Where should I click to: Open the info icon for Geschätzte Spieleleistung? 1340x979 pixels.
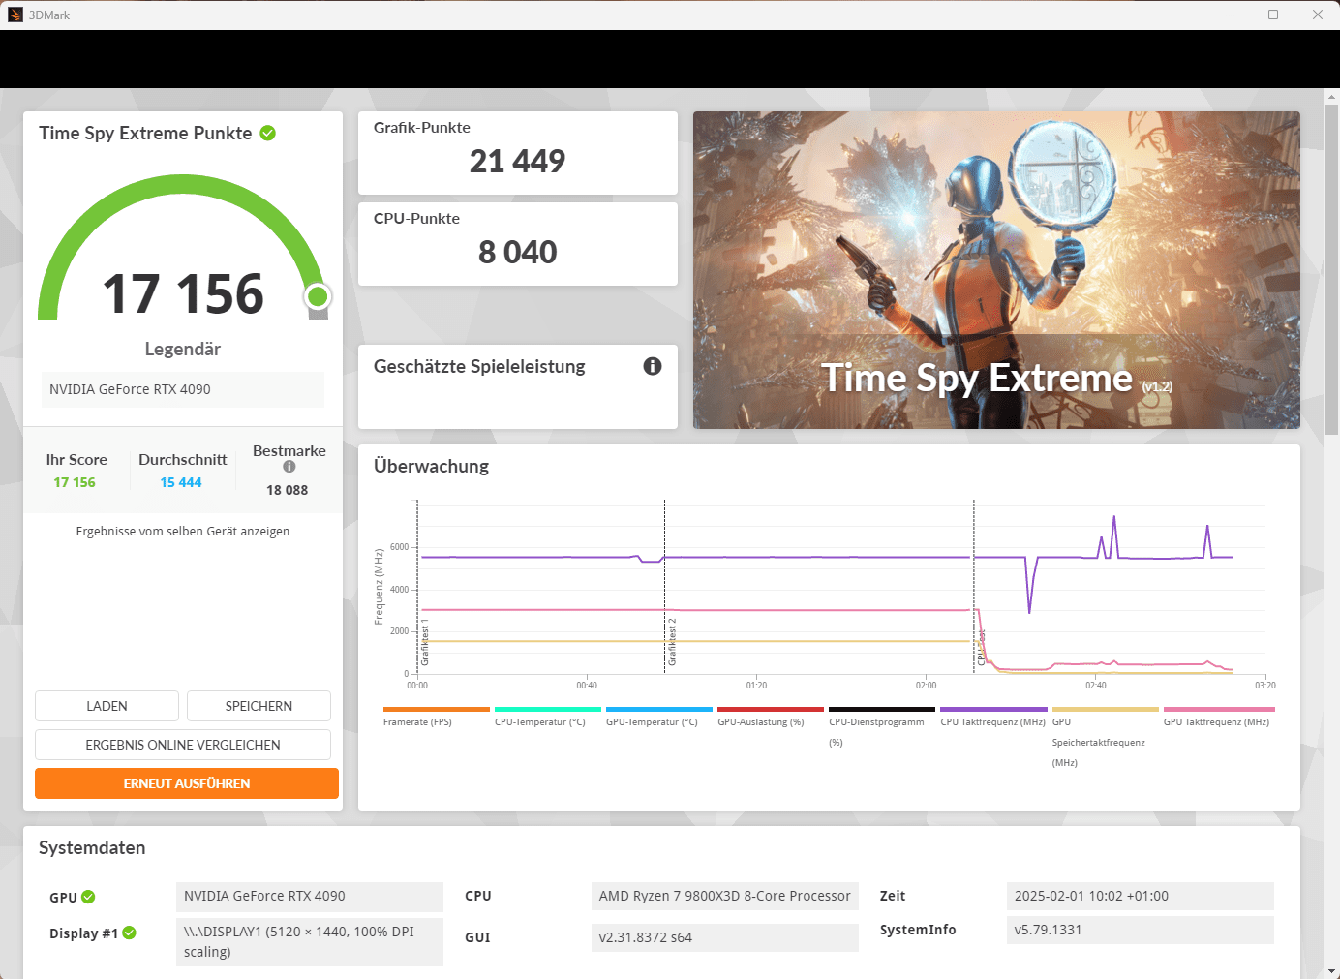[653, 366]
